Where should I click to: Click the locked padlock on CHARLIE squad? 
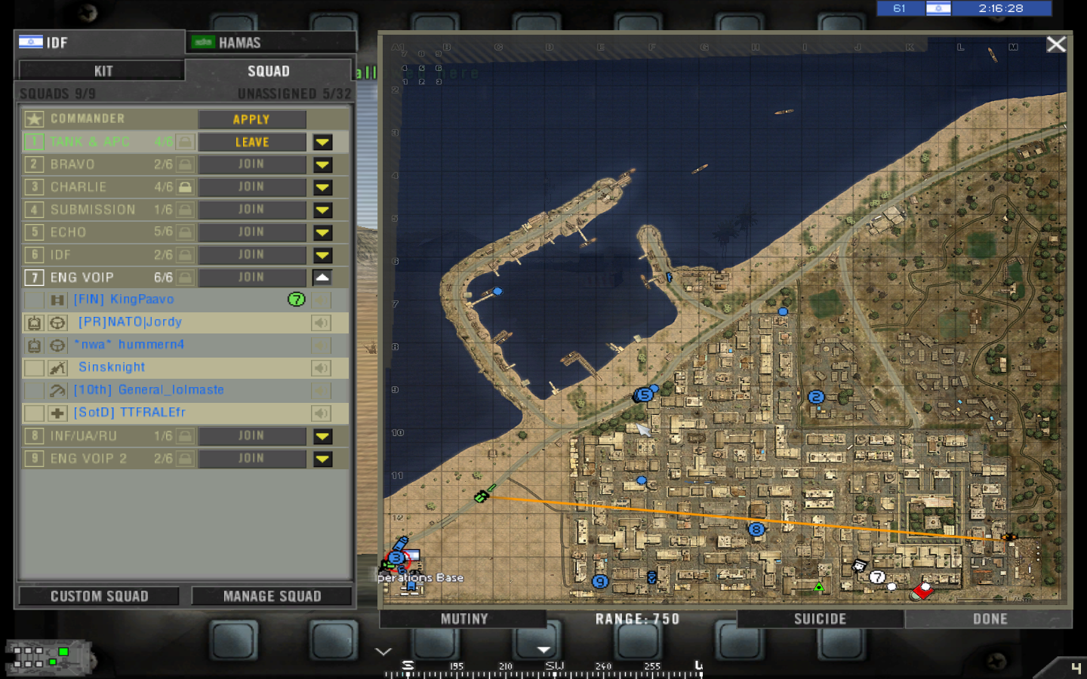tap(185, 187)
